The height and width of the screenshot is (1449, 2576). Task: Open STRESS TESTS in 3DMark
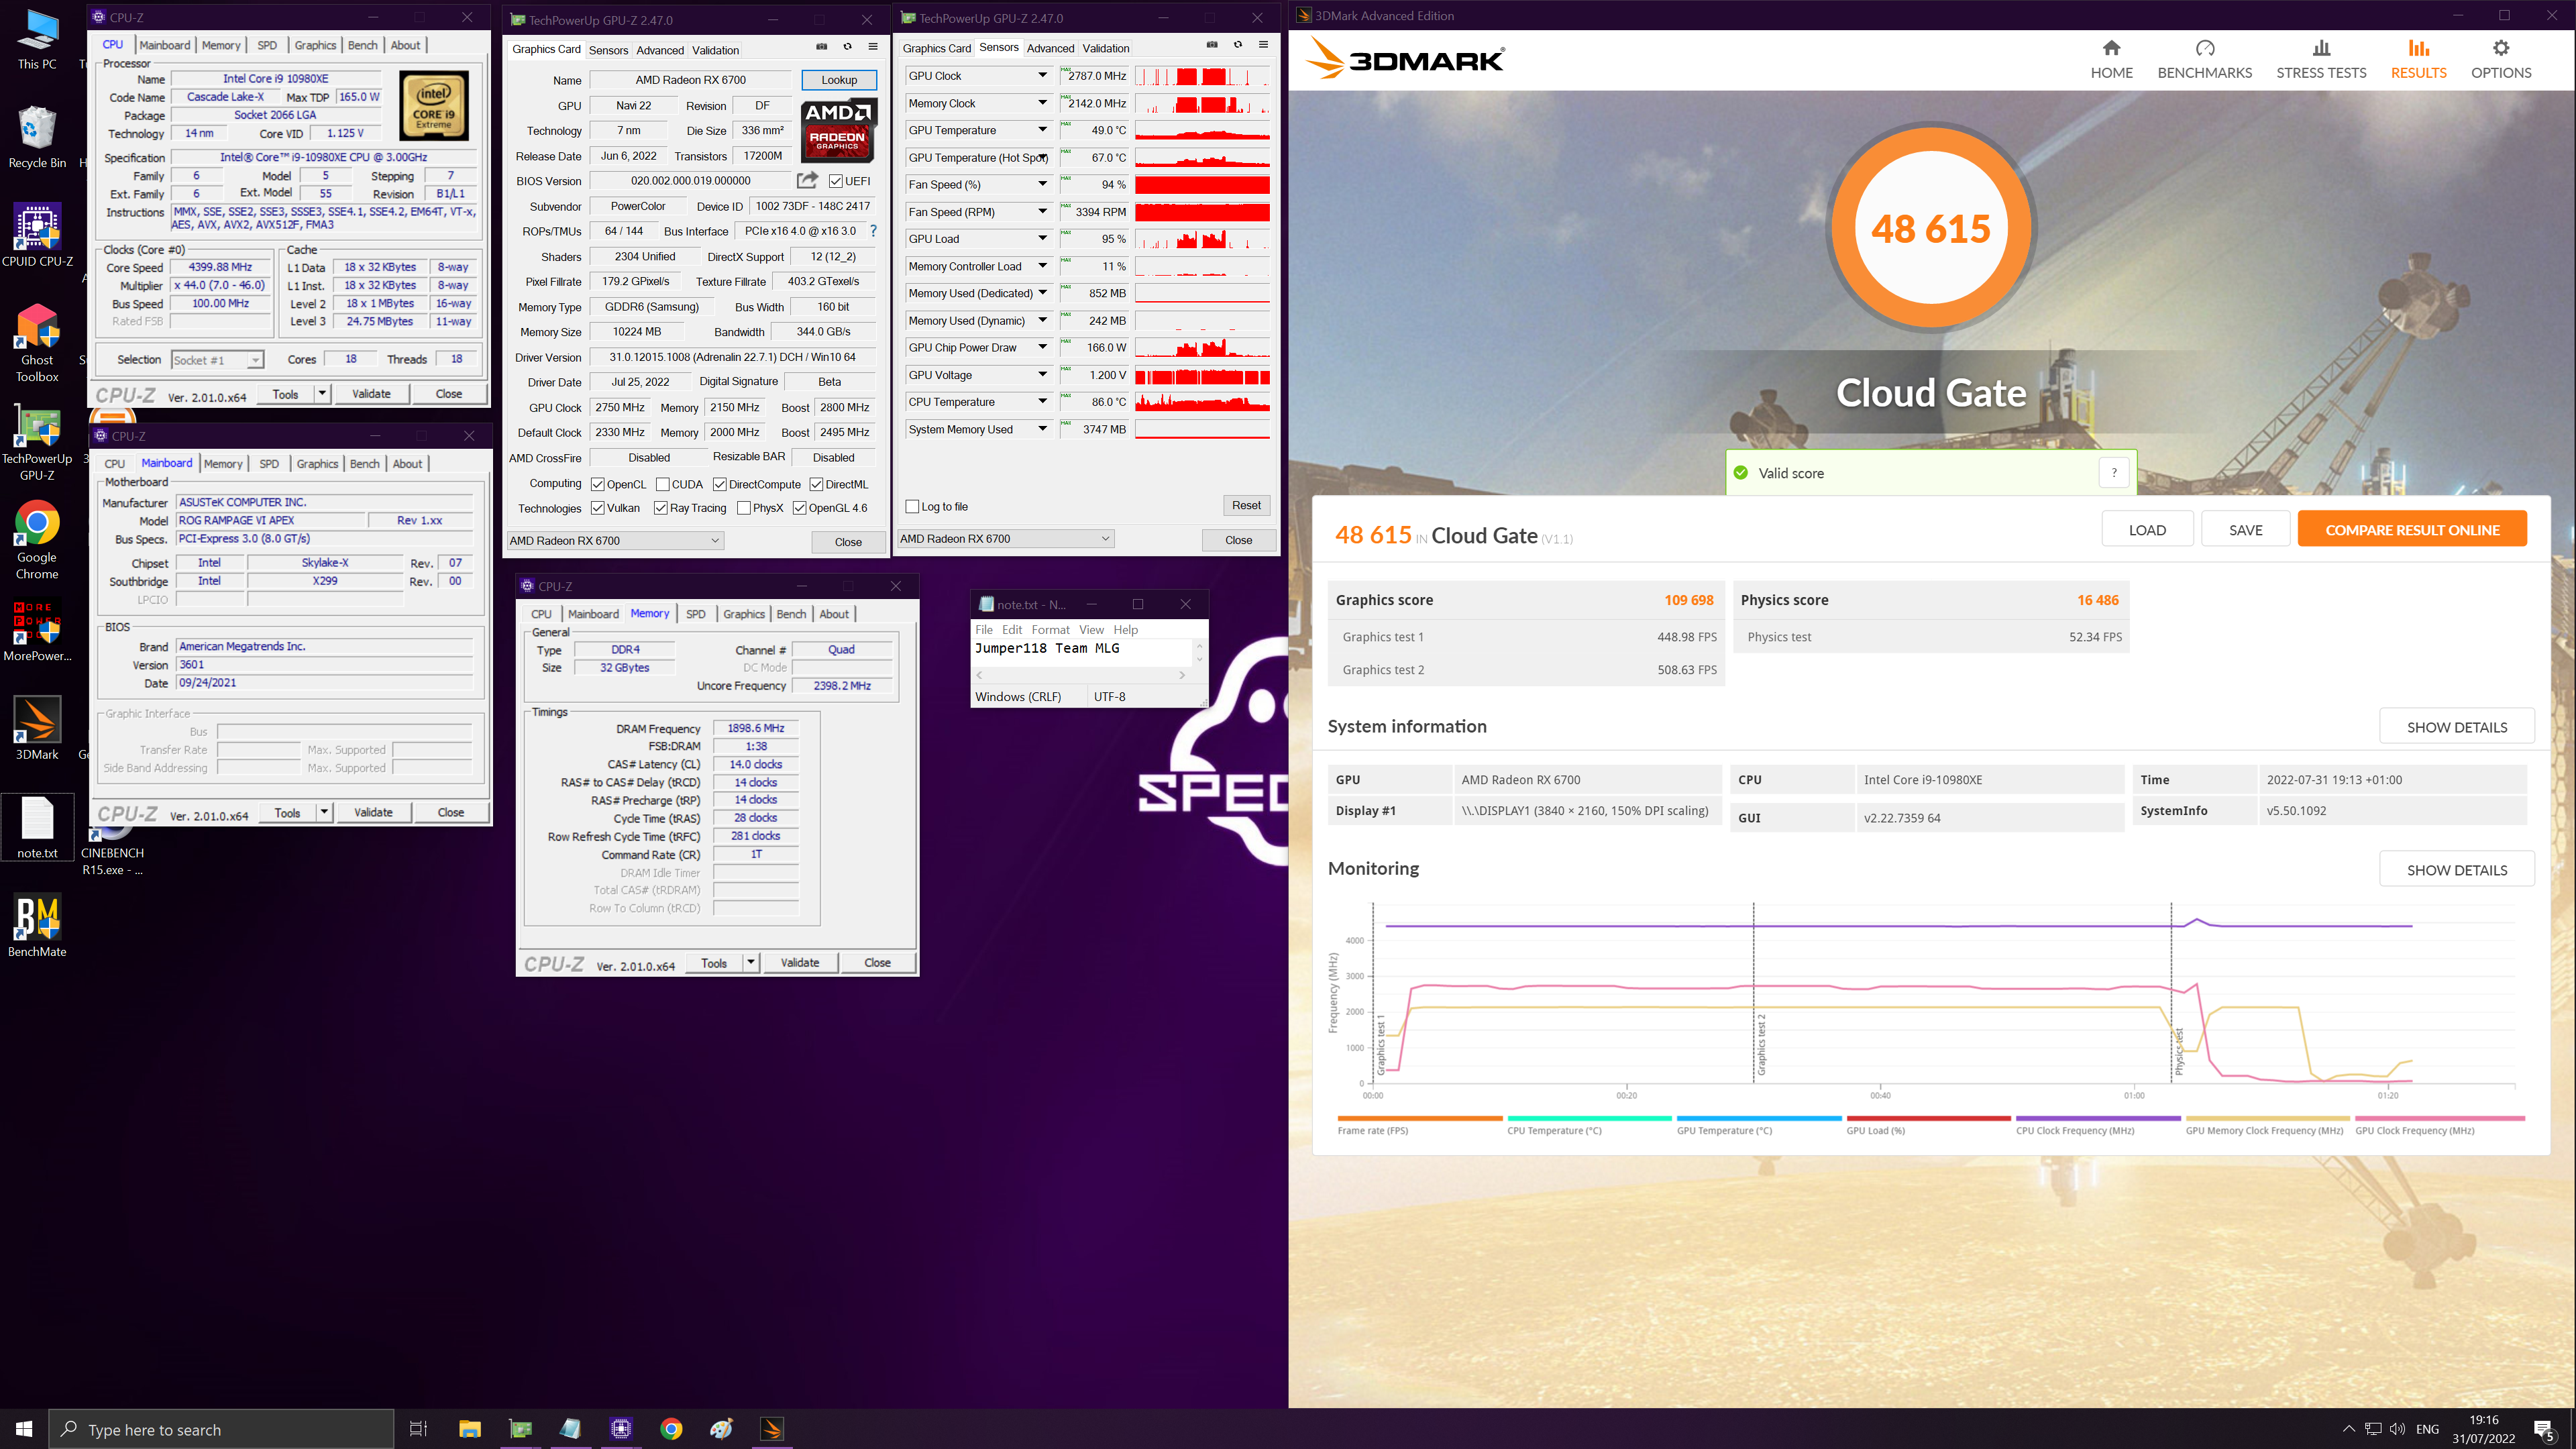pos(2321,60)
